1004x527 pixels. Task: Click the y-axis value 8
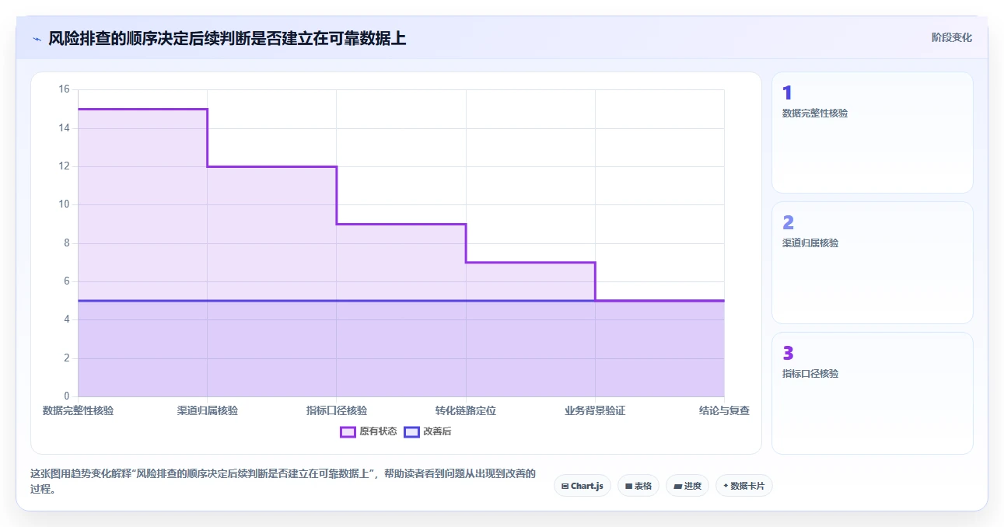tap(67, 243)
